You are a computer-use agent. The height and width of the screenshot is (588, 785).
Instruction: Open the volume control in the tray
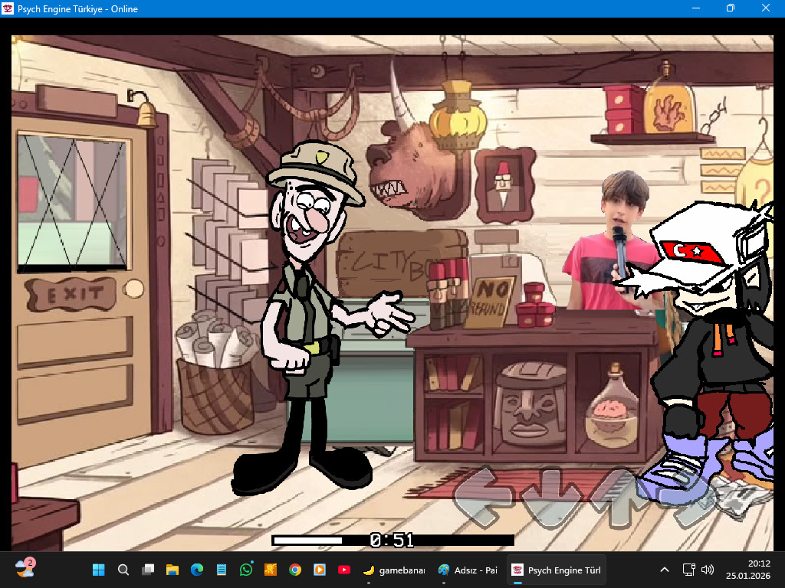pos(708,570)
